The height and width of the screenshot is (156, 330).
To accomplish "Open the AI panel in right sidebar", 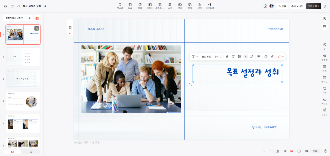I will point(324,46).
